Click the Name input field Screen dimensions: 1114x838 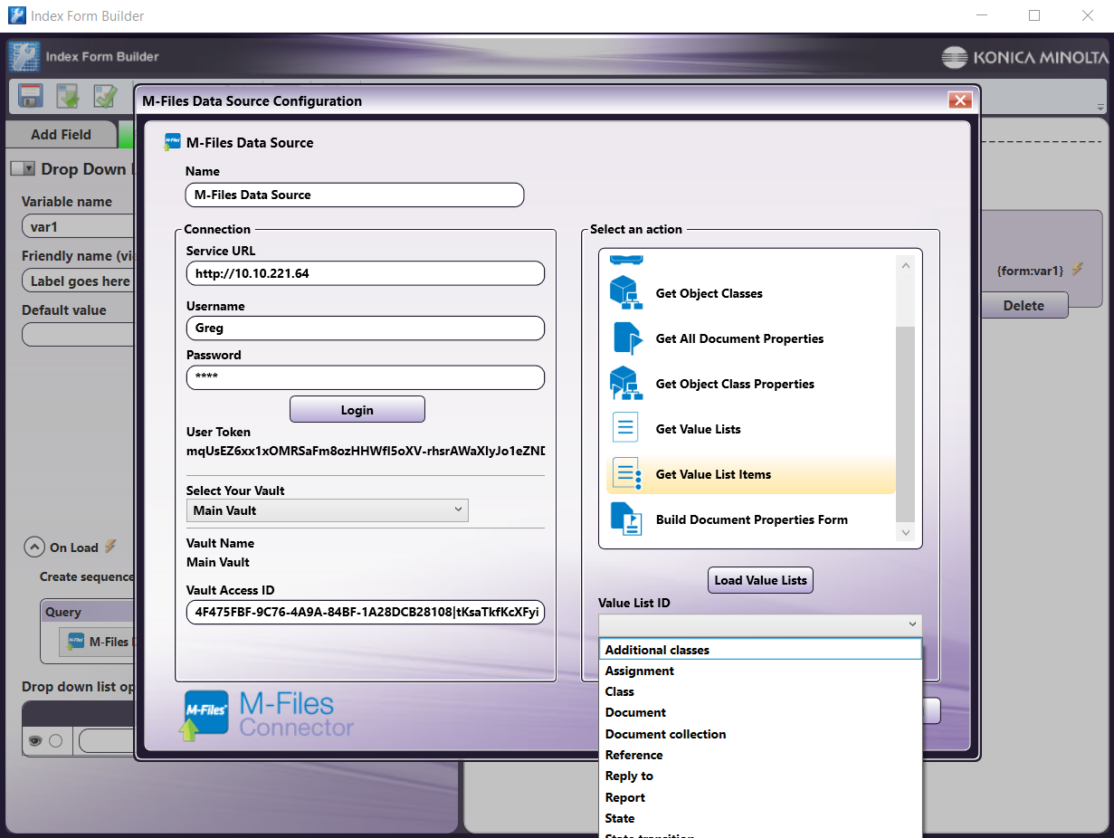[355, 195]
